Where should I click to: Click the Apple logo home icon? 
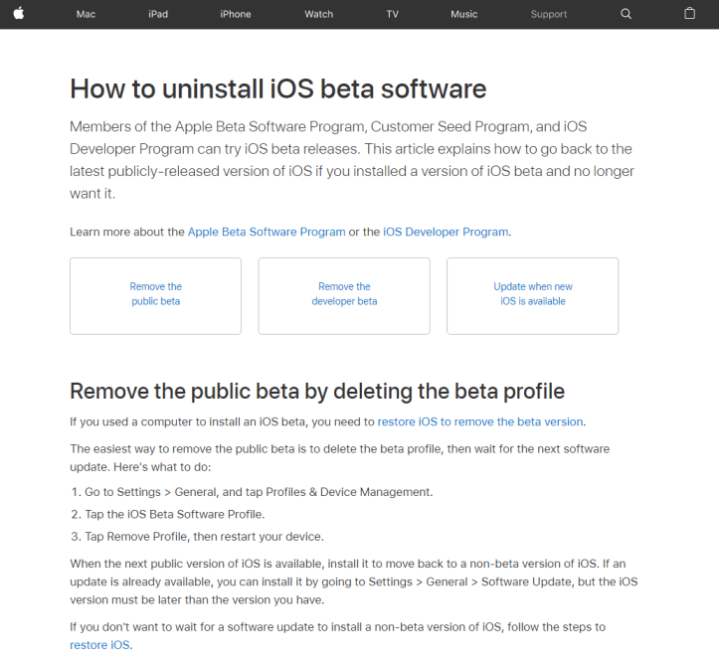click(19, 14)
